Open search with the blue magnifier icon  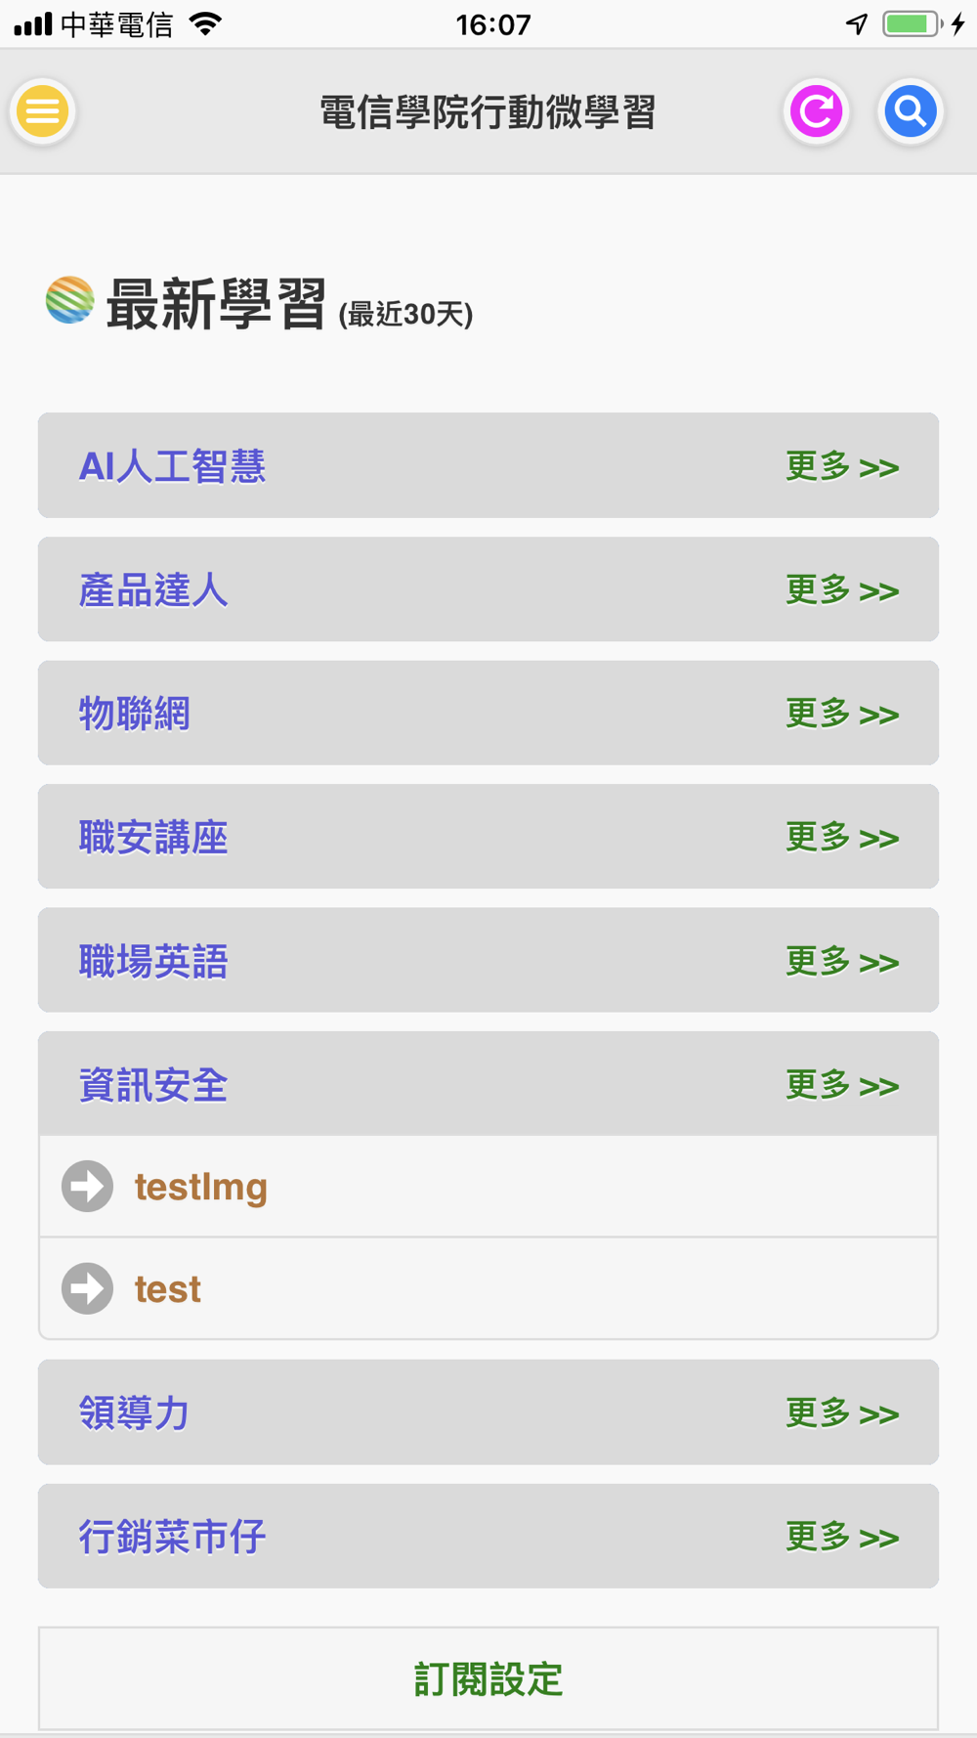coord(910,111)
